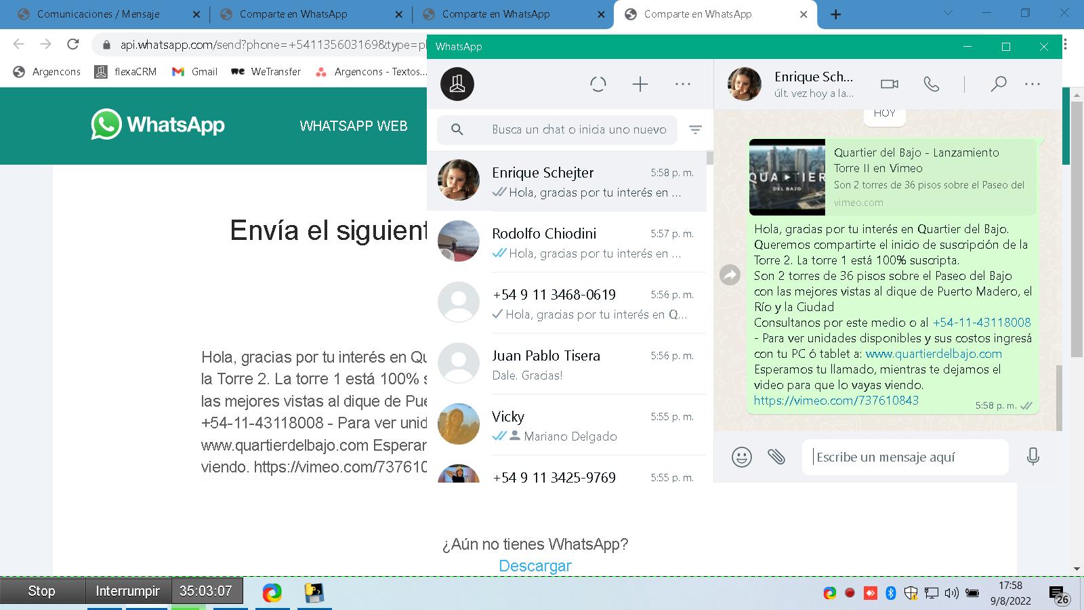Click the Edge icon in the taskbar
The image size is (1084, 610).
click(272, 592)
